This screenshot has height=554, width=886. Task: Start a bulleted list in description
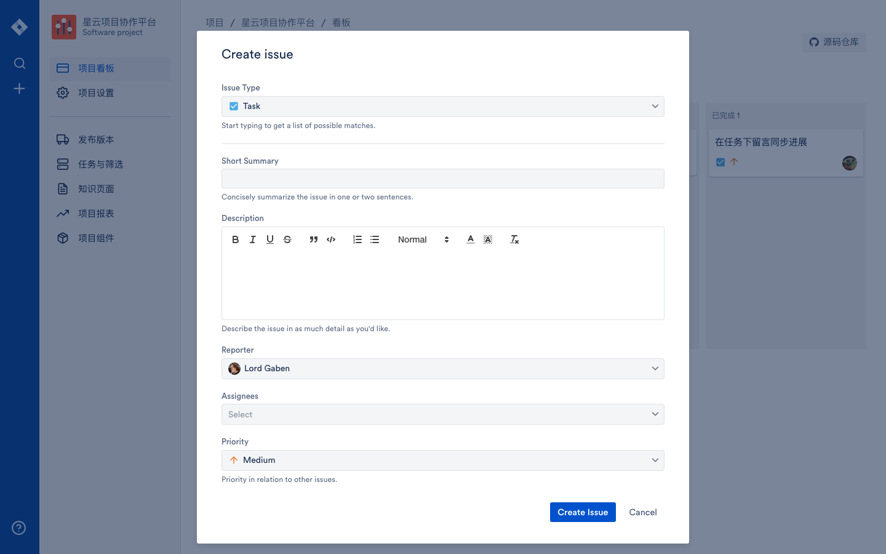(375, 239)
